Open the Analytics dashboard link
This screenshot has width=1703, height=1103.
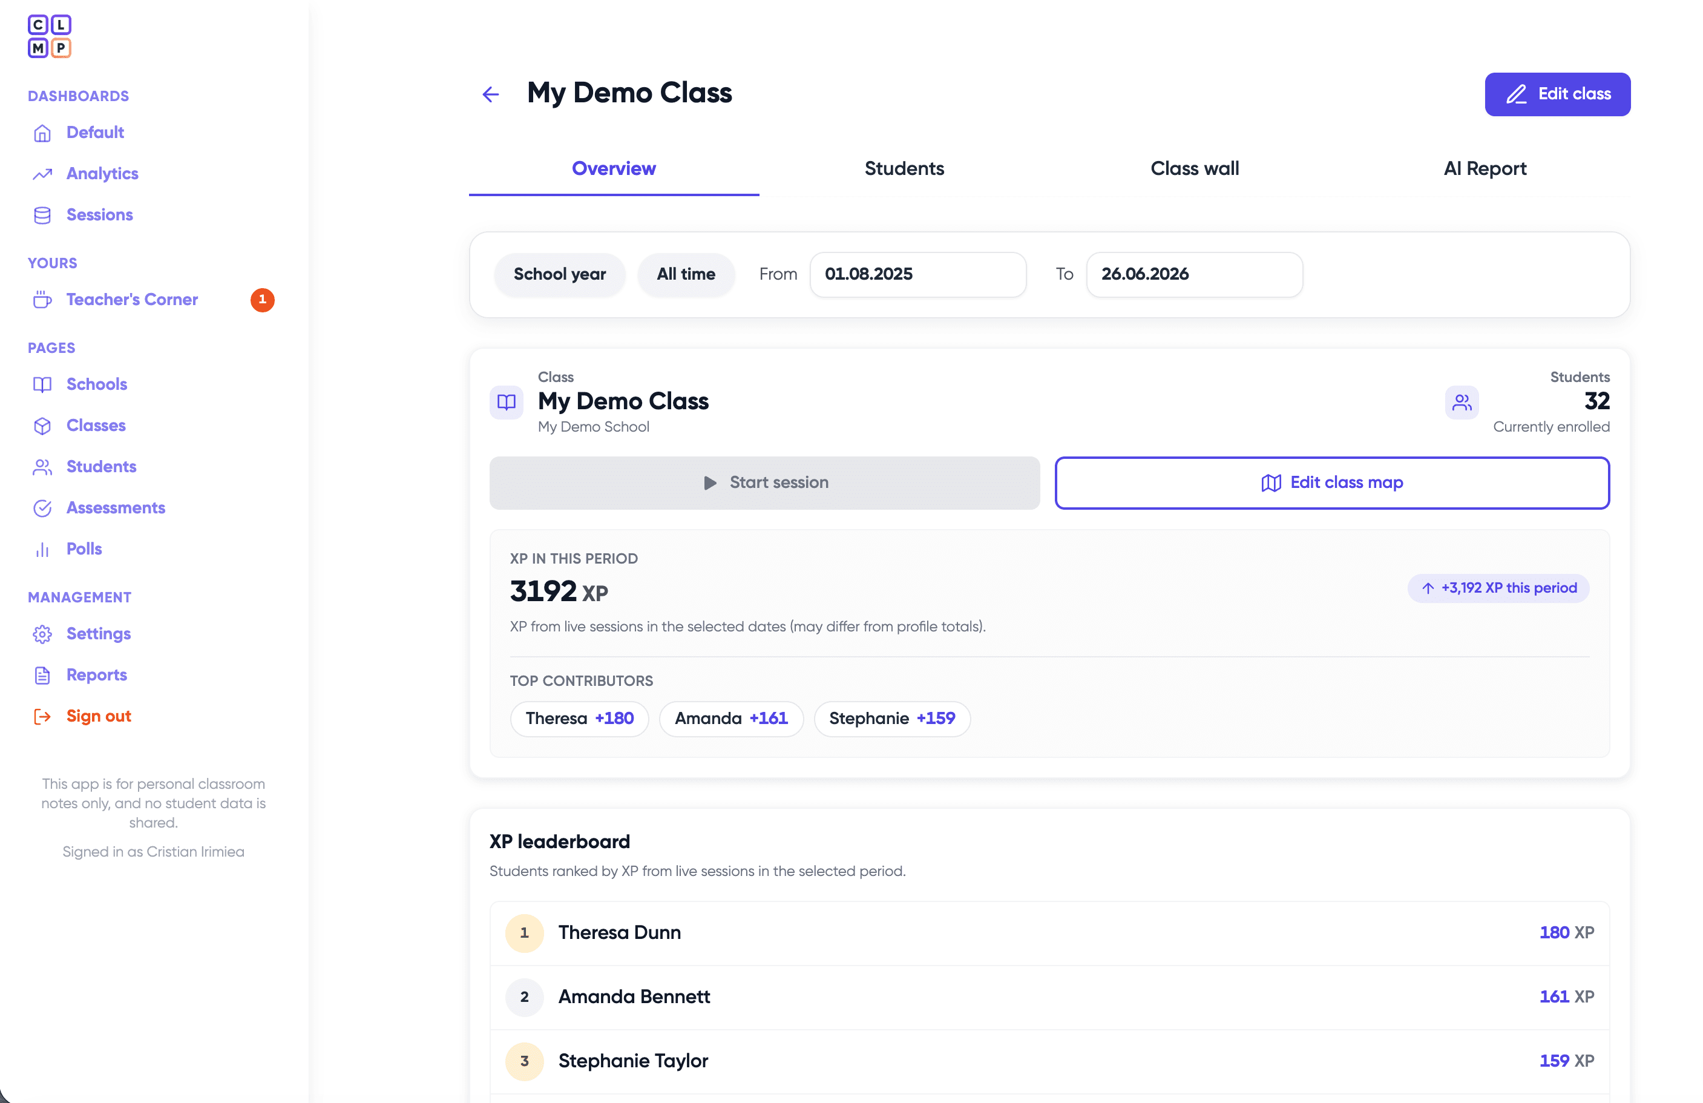point(102,174)
